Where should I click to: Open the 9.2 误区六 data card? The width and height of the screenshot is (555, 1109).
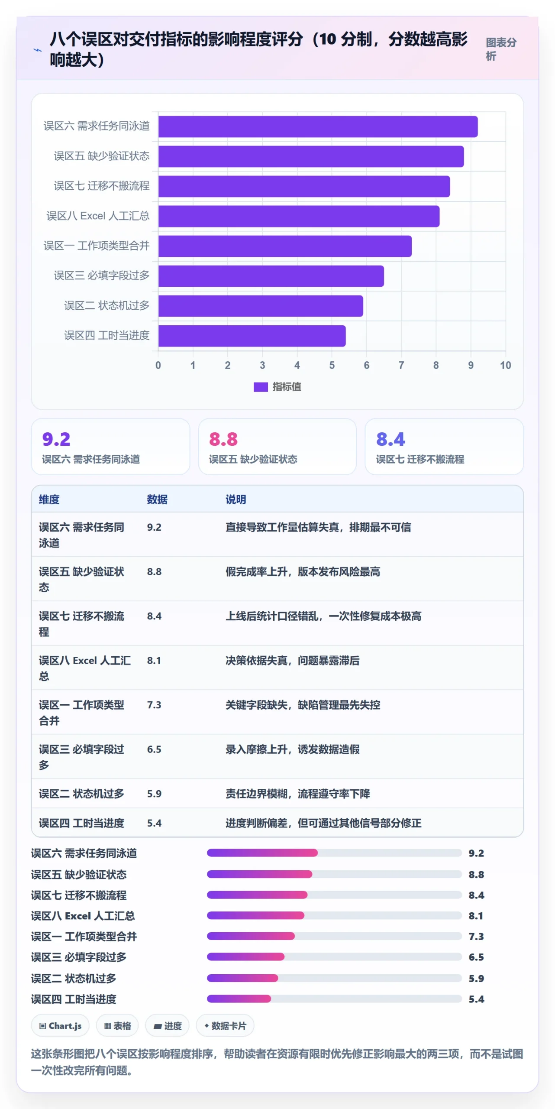110,447
